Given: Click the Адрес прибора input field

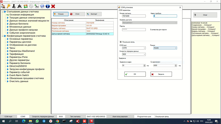Looking at the screenshot, I should click(x=165, y=16).
